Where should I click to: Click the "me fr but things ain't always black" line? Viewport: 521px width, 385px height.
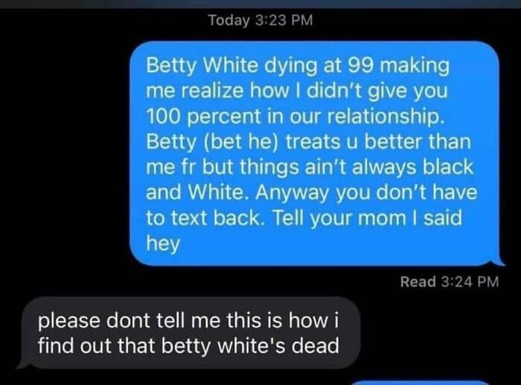pyautogui.click(x=310, y=167)
